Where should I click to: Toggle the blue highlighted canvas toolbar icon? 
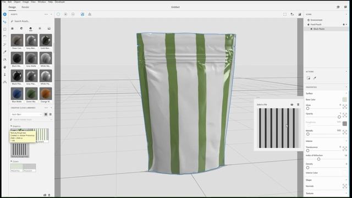82,14
